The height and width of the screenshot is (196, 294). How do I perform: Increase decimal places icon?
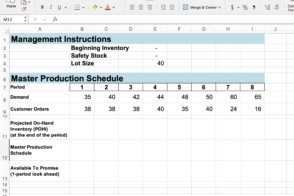point(267,7)
